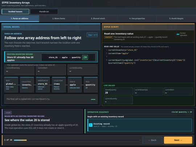Click the currentItem live value card

[178, 91]
